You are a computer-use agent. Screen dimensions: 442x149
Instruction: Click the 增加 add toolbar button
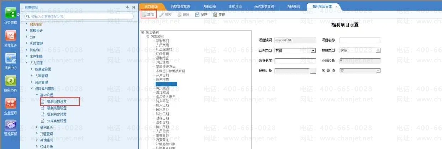(148, 15)
